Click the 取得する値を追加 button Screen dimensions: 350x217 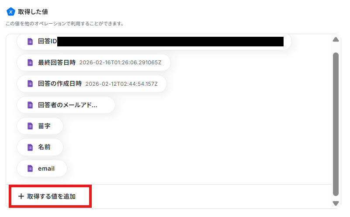(50, 196)
